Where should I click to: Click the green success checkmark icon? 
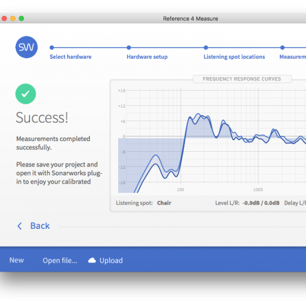click(26, 94)
